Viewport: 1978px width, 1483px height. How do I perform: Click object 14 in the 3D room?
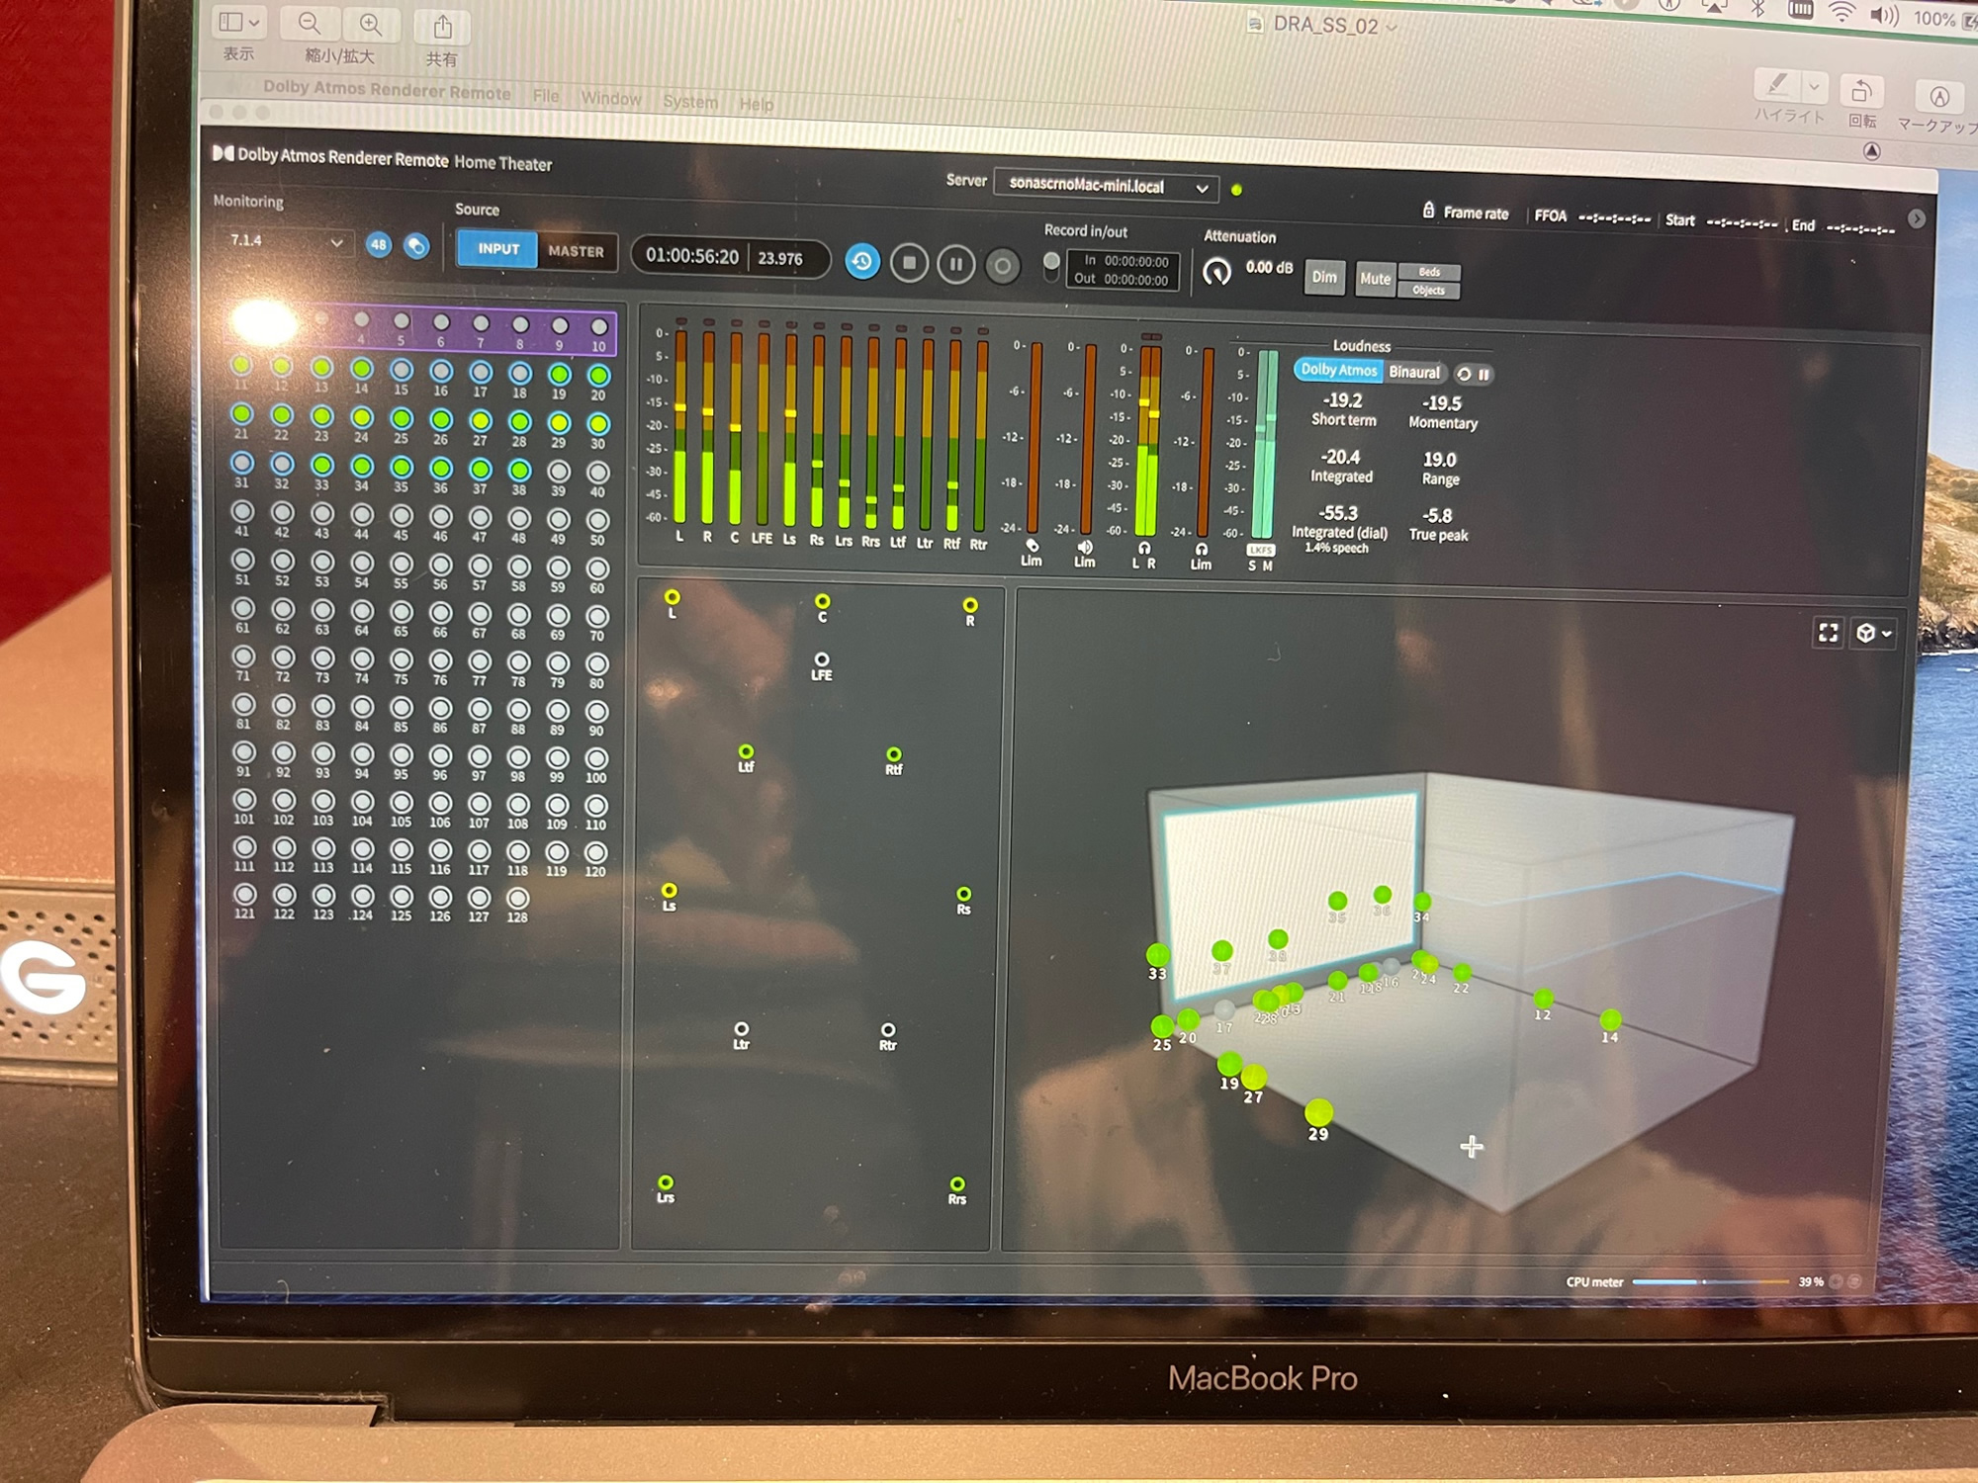click(1610, 1019)
